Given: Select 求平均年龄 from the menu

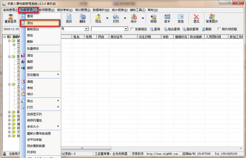Looking at the screenshot, I should [40, 140].
